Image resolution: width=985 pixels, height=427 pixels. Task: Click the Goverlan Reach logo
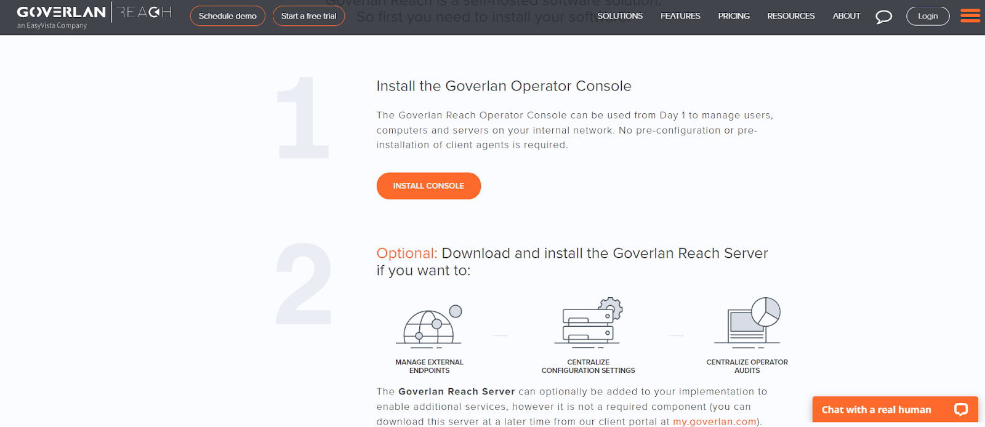coord(94,12)
